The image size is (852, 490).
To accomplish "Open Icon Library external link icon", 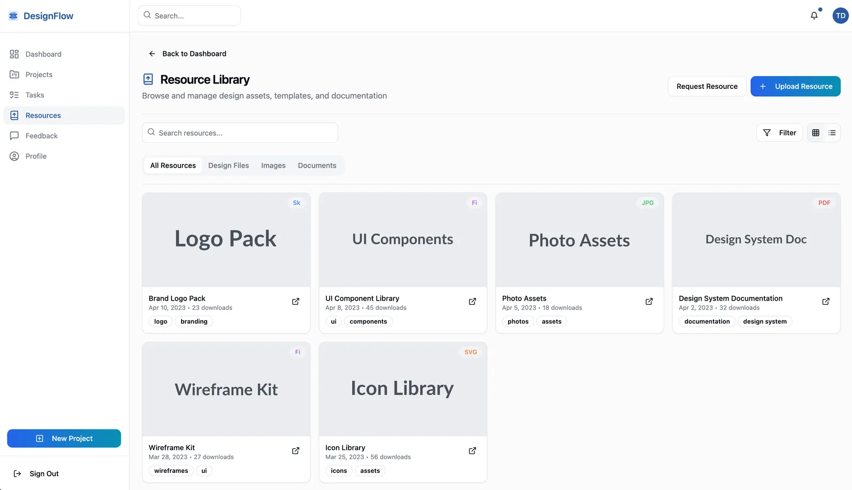I will pyautogui.click(x=472, y=451).
